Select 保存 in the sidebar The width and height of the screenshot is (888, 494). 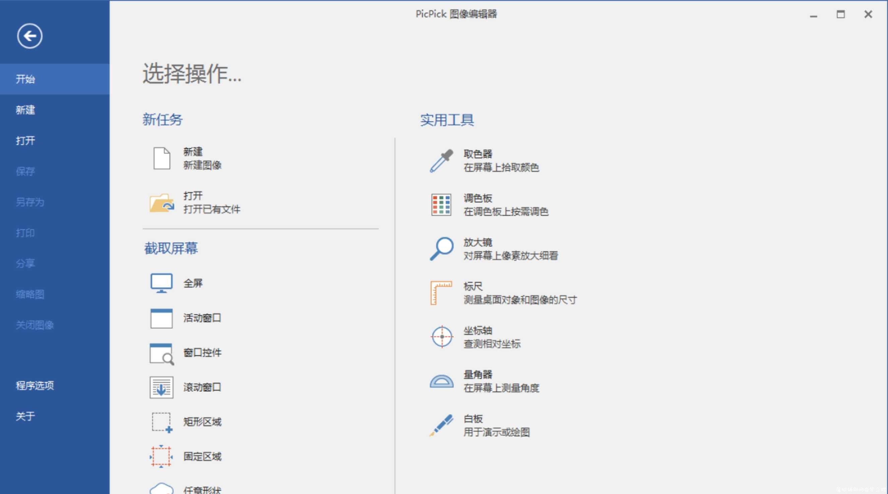tap(55, 171)
